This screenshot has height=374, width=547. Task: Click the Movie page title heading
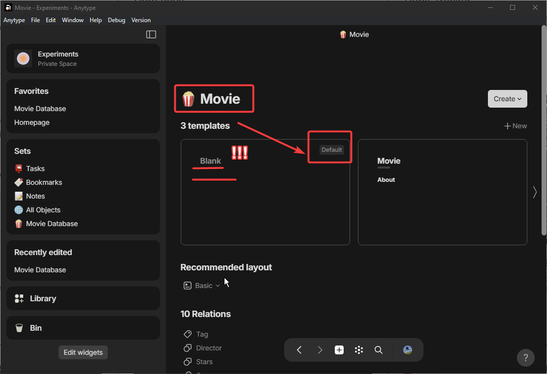220,99
